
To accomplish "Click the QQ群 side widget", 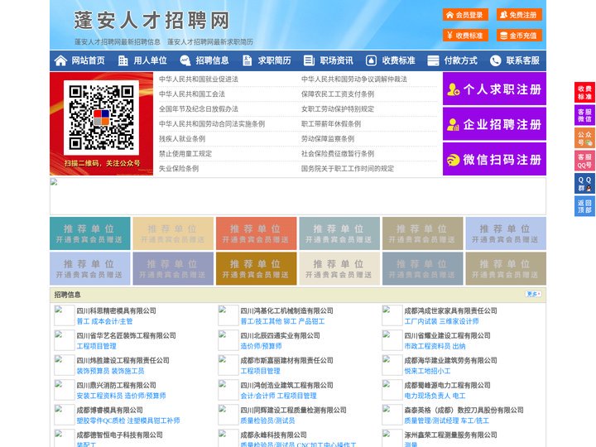I will click(x=584, y=184).
